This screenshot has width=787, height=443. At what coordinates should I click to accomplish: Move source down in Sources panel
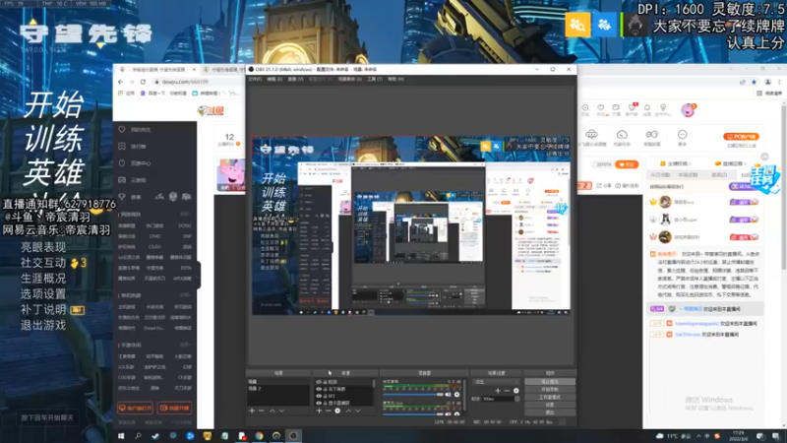pos(357,411)
